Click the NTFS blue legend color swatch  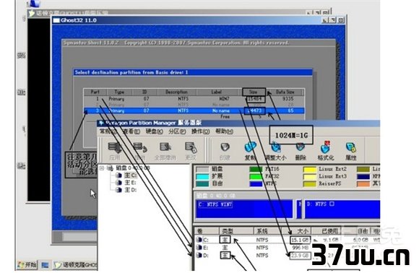[256, 183]
